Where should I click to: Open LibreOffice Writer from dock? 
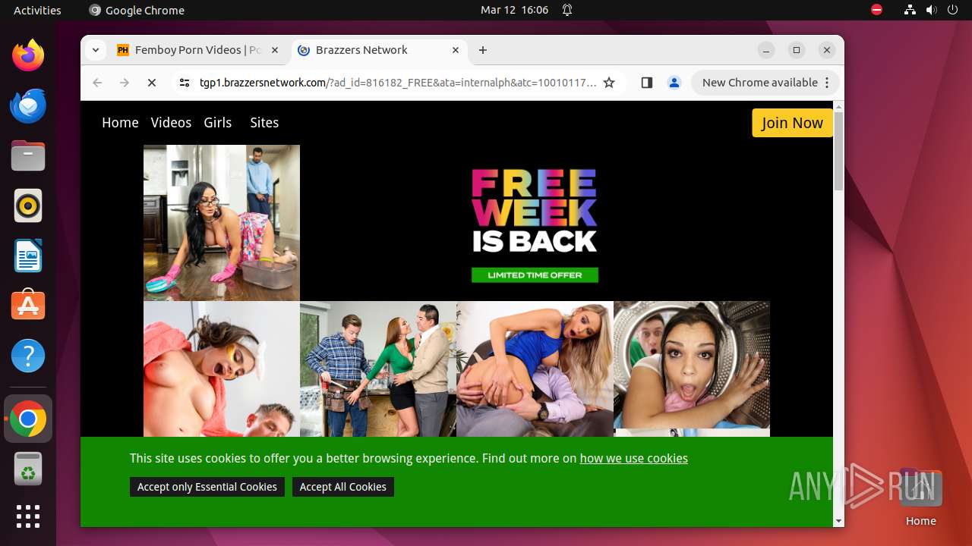(x=28, y=256)
